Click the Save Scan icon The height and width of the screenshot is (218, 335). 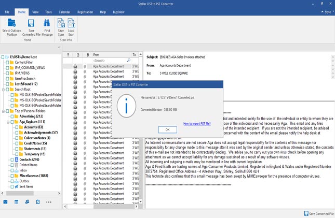pyautogui.click(x=61, y=23)
